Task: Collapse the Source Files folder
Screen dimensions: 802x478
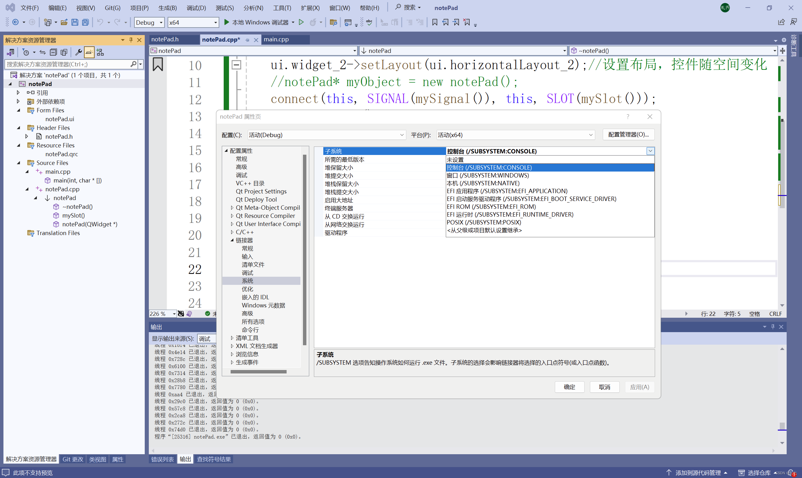Action: 18,163
